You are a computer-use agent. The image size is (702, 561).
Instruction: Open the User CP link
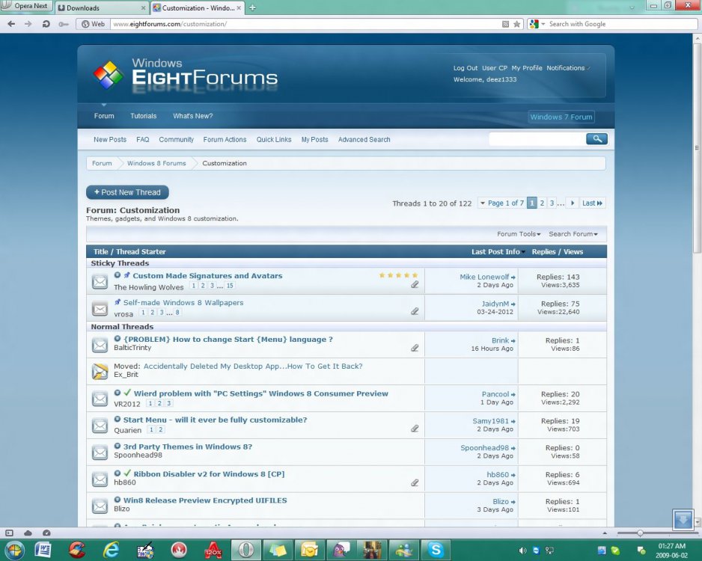point(494,68)
